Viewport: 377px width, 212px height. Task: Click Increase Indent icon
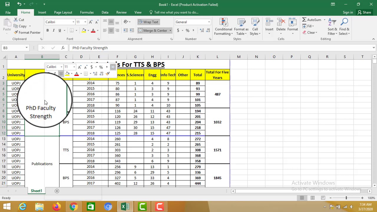click(132, 31)
